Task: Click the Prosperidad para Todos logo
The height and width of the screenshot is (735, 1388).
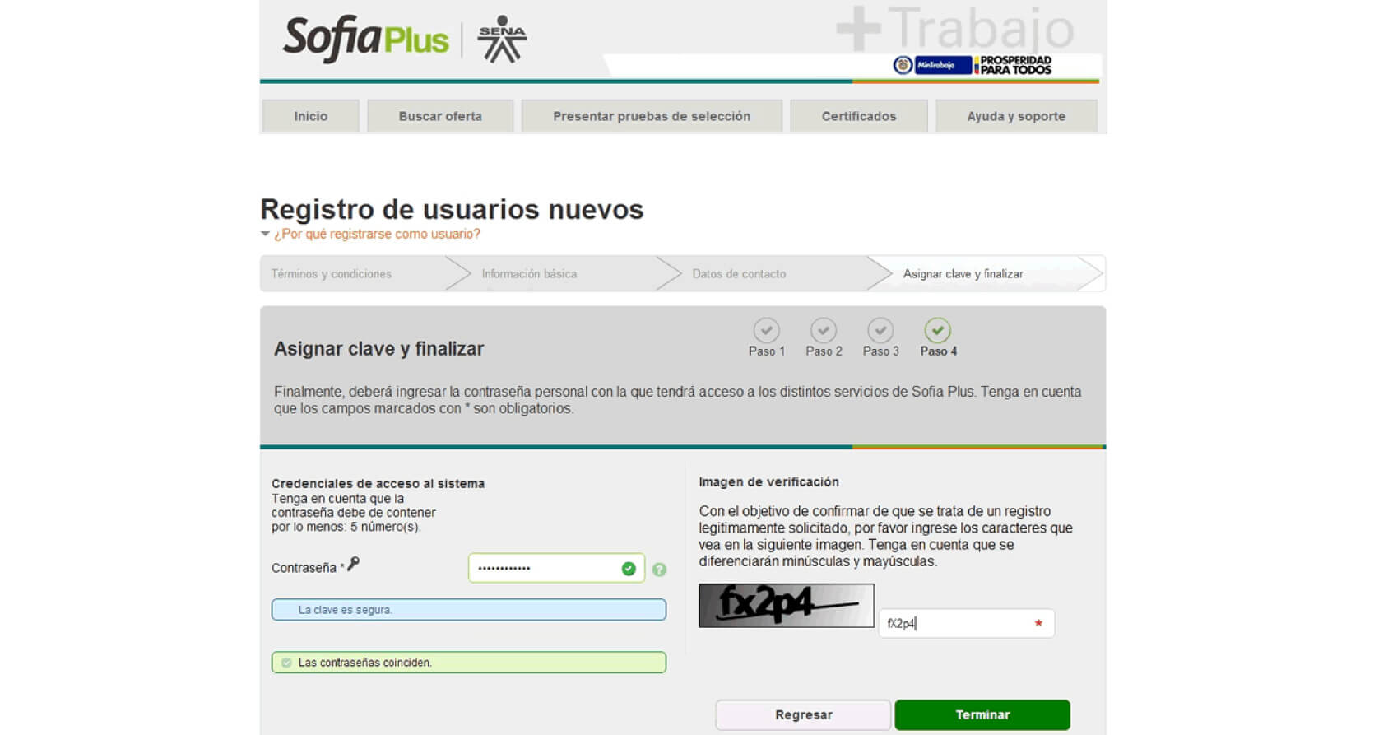Action: 1014,65
